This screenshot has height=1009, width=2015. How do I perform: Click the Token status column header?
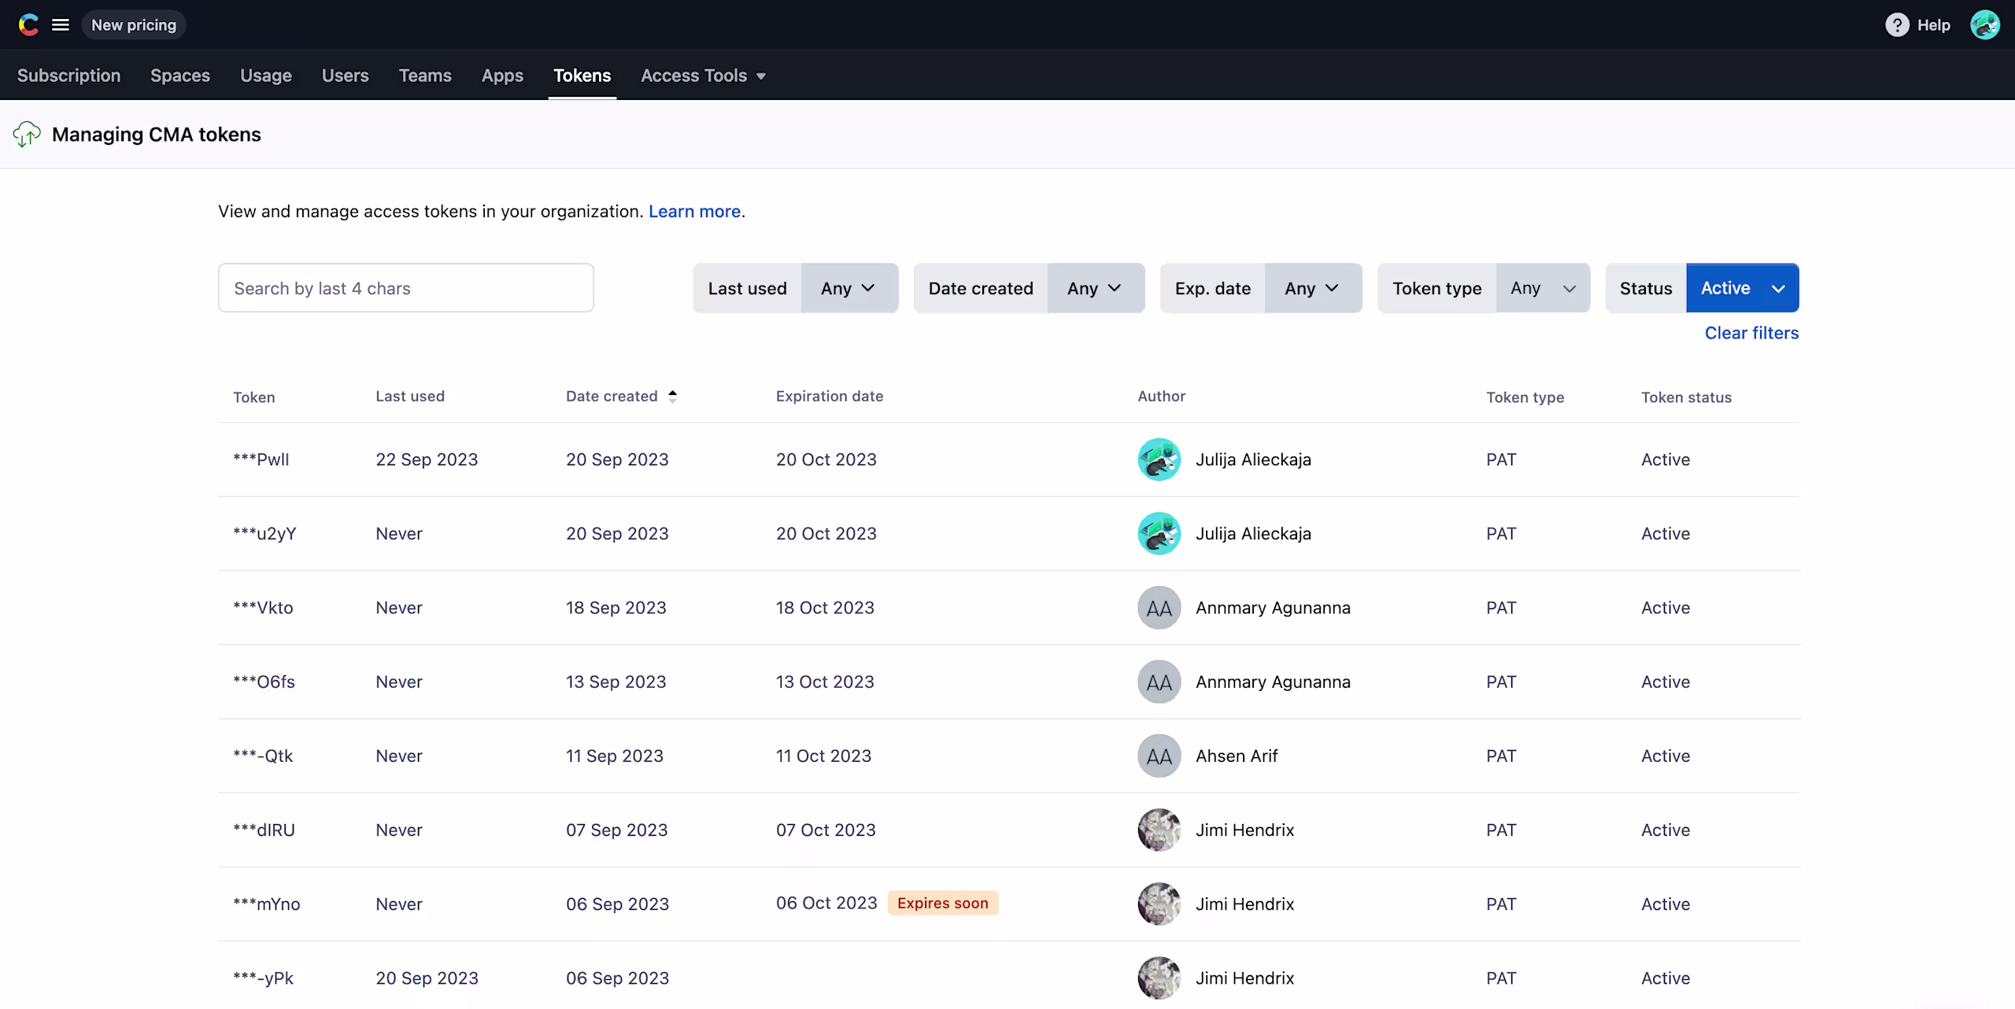pos(1686,397)
